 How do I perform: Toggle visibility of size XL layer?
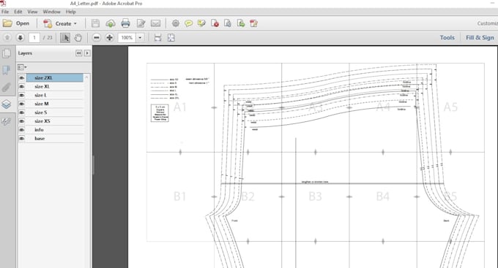[21, 86]
